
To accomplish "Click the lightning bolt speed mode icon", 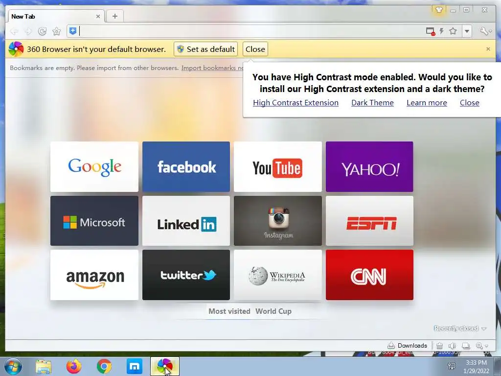I will coord(442,31).
